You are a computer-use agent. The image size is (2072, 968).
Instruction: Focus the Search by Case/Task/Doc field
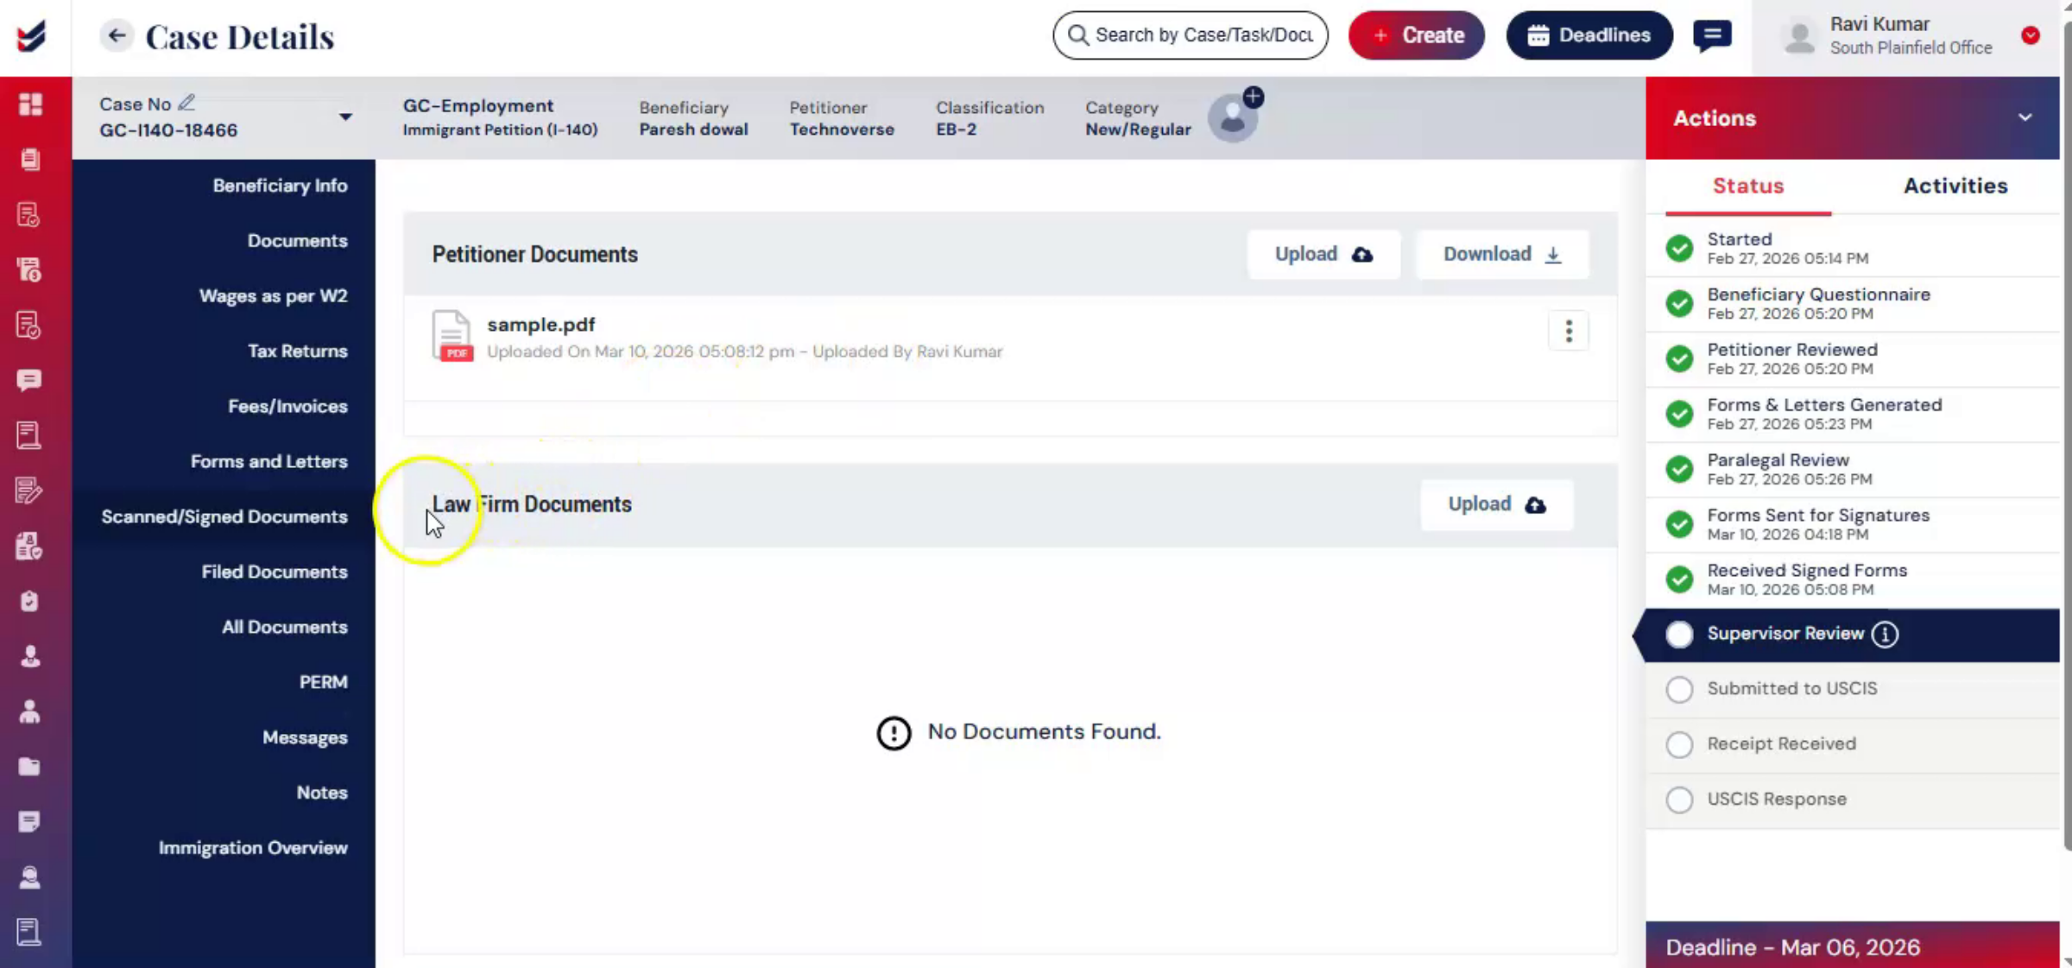point(1191,35)
